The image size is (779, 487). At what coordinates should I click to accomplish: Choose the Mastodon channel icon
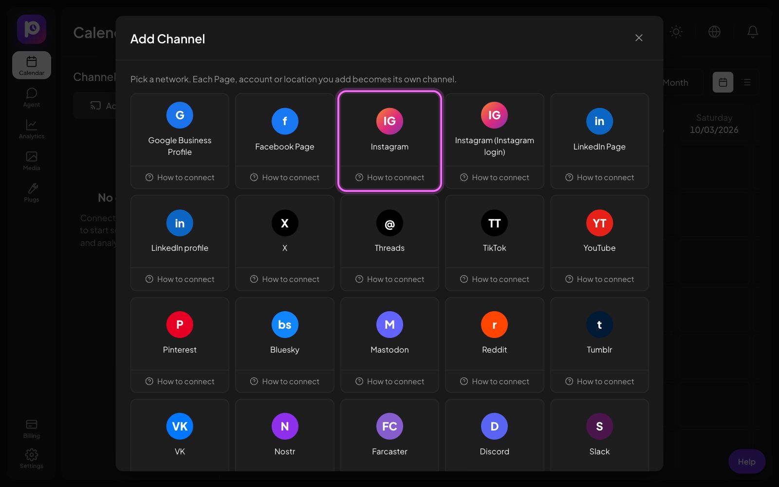click(389, 325)
